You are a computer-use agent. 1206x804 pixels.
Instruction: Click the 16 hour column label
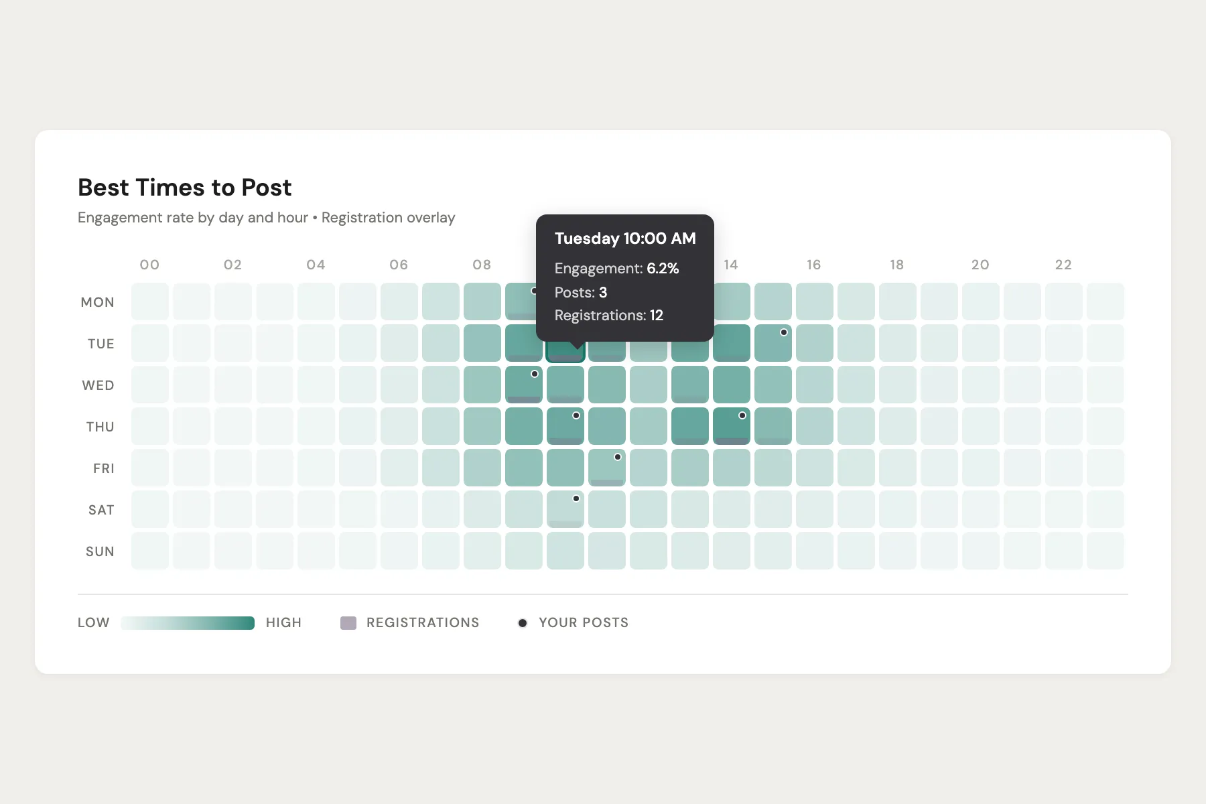(814, 265)
